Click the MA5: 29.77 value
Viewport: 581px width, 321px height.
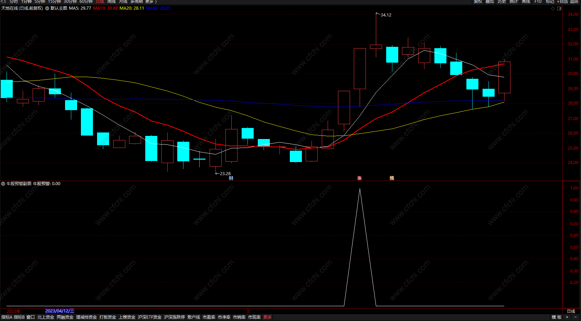click(x=80, y=8)
